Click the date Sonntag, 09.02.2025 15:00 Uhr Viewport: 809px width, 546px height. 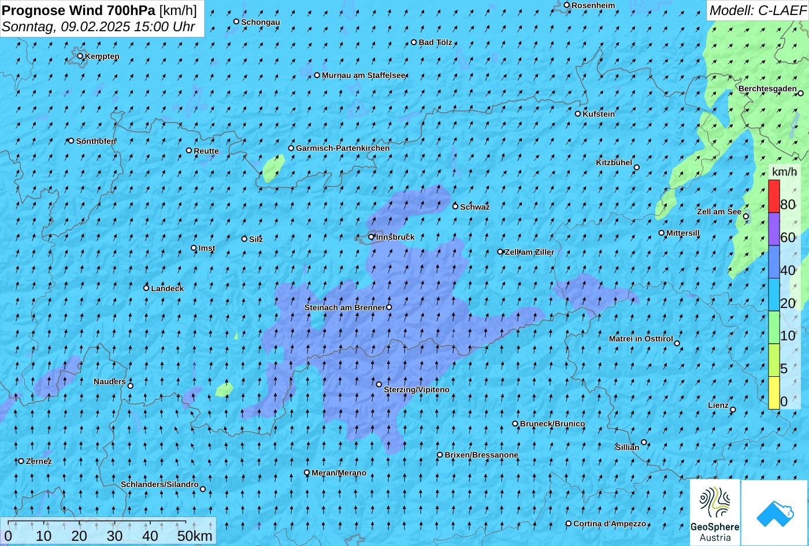(98, 27)
